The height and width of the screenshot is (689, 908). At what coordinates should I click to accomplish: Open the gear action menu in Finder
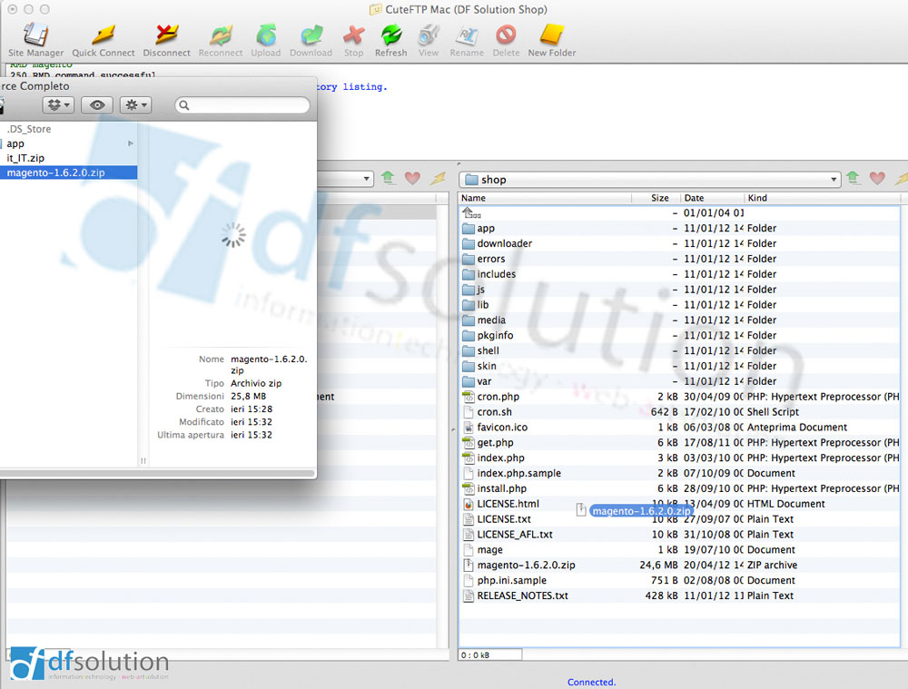coord(135,104)
